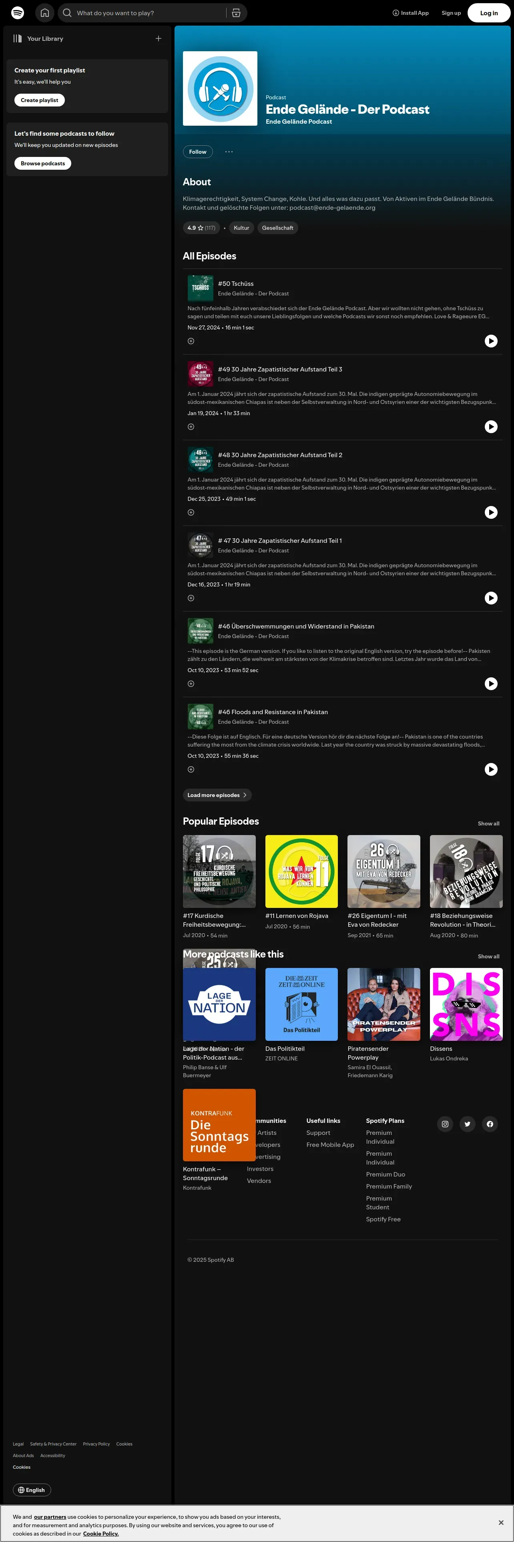Open Browse icon in search bar
Screen dimensions: 514x1542
[x=236, y=12]
